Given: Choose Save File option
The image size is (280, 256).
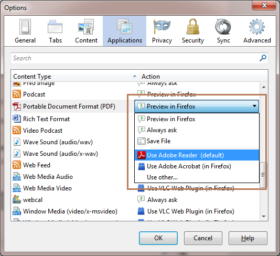Looking at the screenshot, I should 197,141.
